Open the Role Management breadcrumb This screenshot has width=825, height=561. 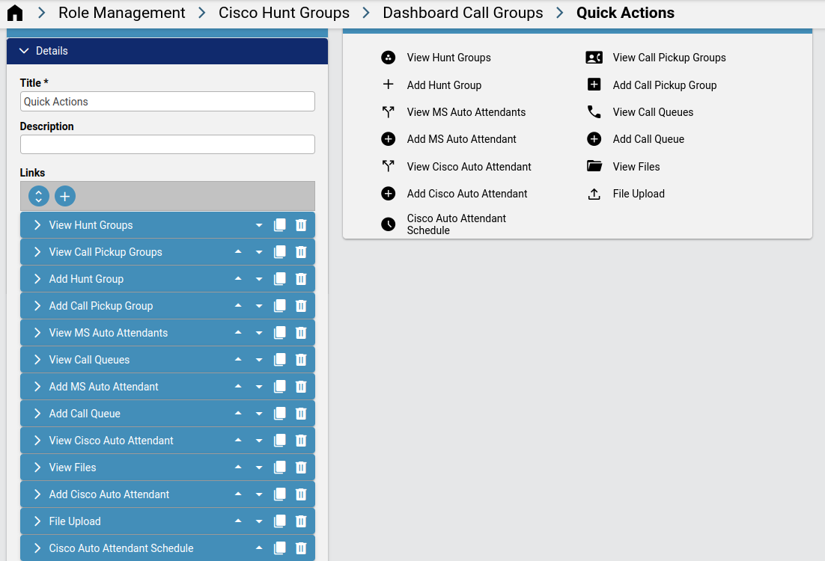(121, 13)
